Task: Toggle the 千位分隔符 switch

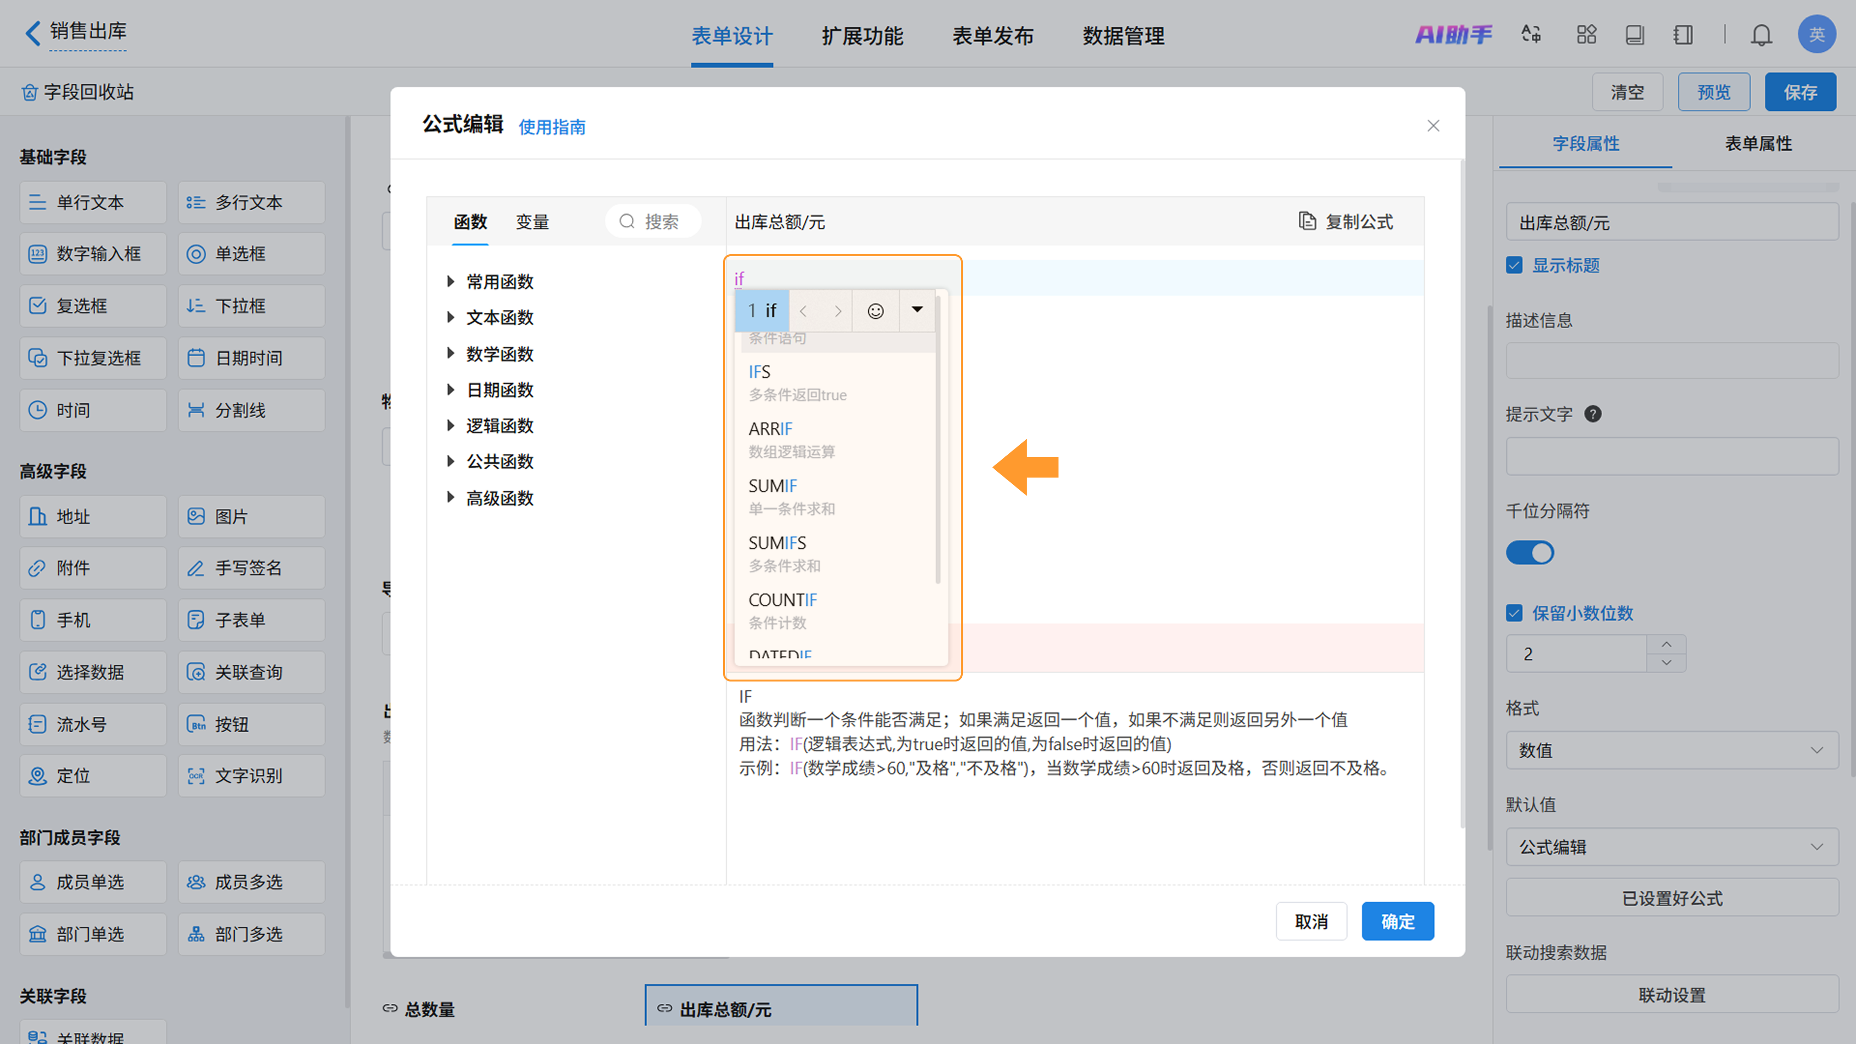Action: click(x=1530, y=552)
